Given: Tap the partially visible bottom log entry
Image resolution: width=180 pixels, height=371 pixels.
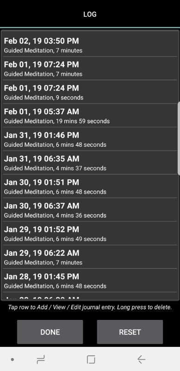Looking at the screenshot, I should pos(90,296).
